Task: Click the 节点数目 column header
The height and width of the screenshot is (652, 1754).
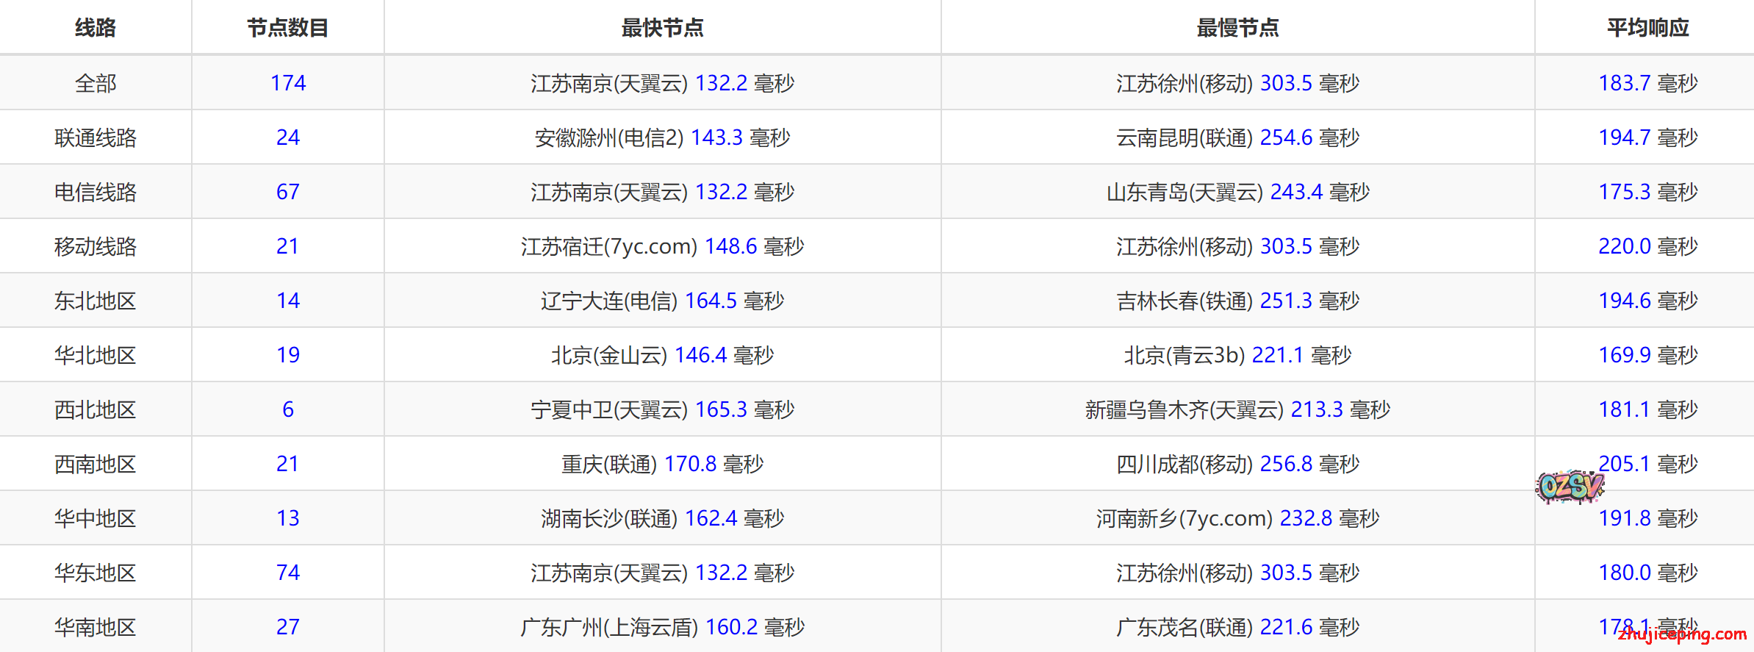Action: coord(287,28)
